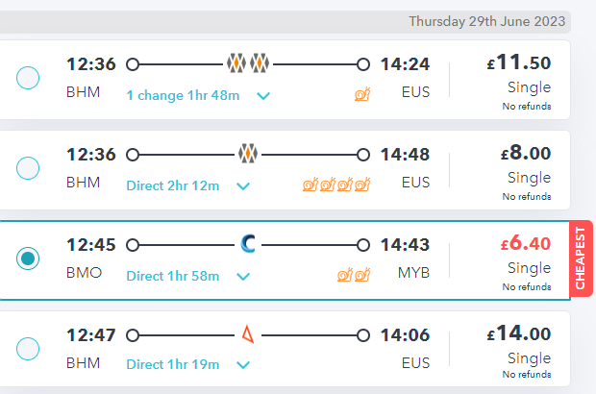Screen dimensions: 596x394
Task: Click the operator logos on the 14:24 arrival journey
Action: (248, 63)
